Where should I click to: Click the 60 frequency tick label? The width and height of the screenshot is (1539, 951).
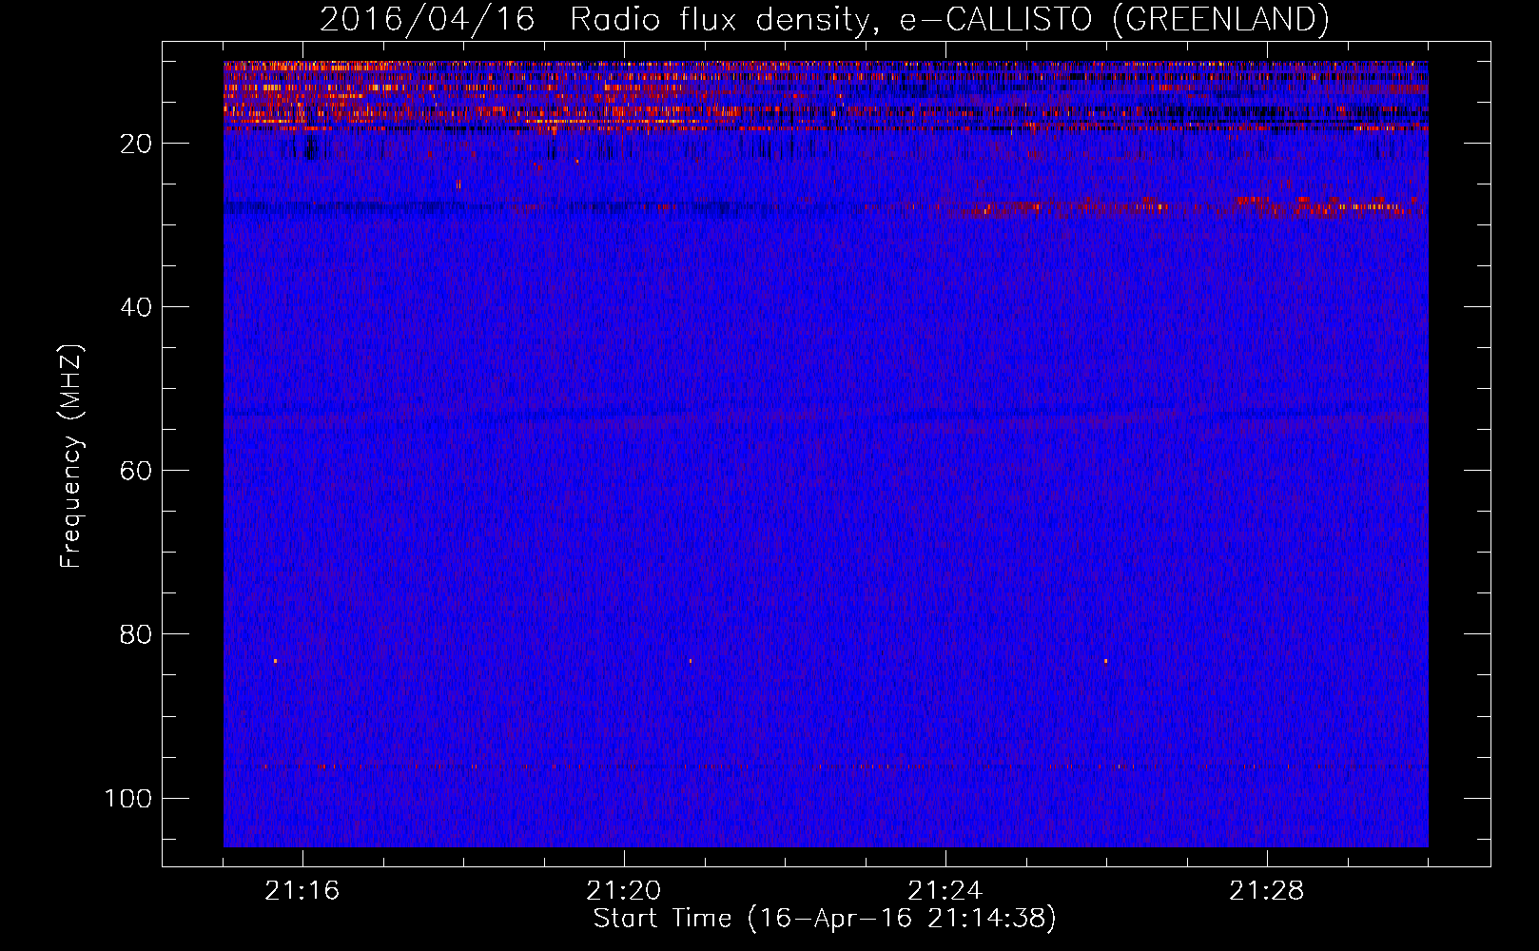136,471
